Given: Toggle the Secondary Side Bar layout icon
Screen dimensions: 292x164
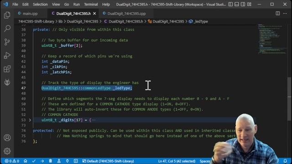Looking at the screenshot, I should coord(243,4).
